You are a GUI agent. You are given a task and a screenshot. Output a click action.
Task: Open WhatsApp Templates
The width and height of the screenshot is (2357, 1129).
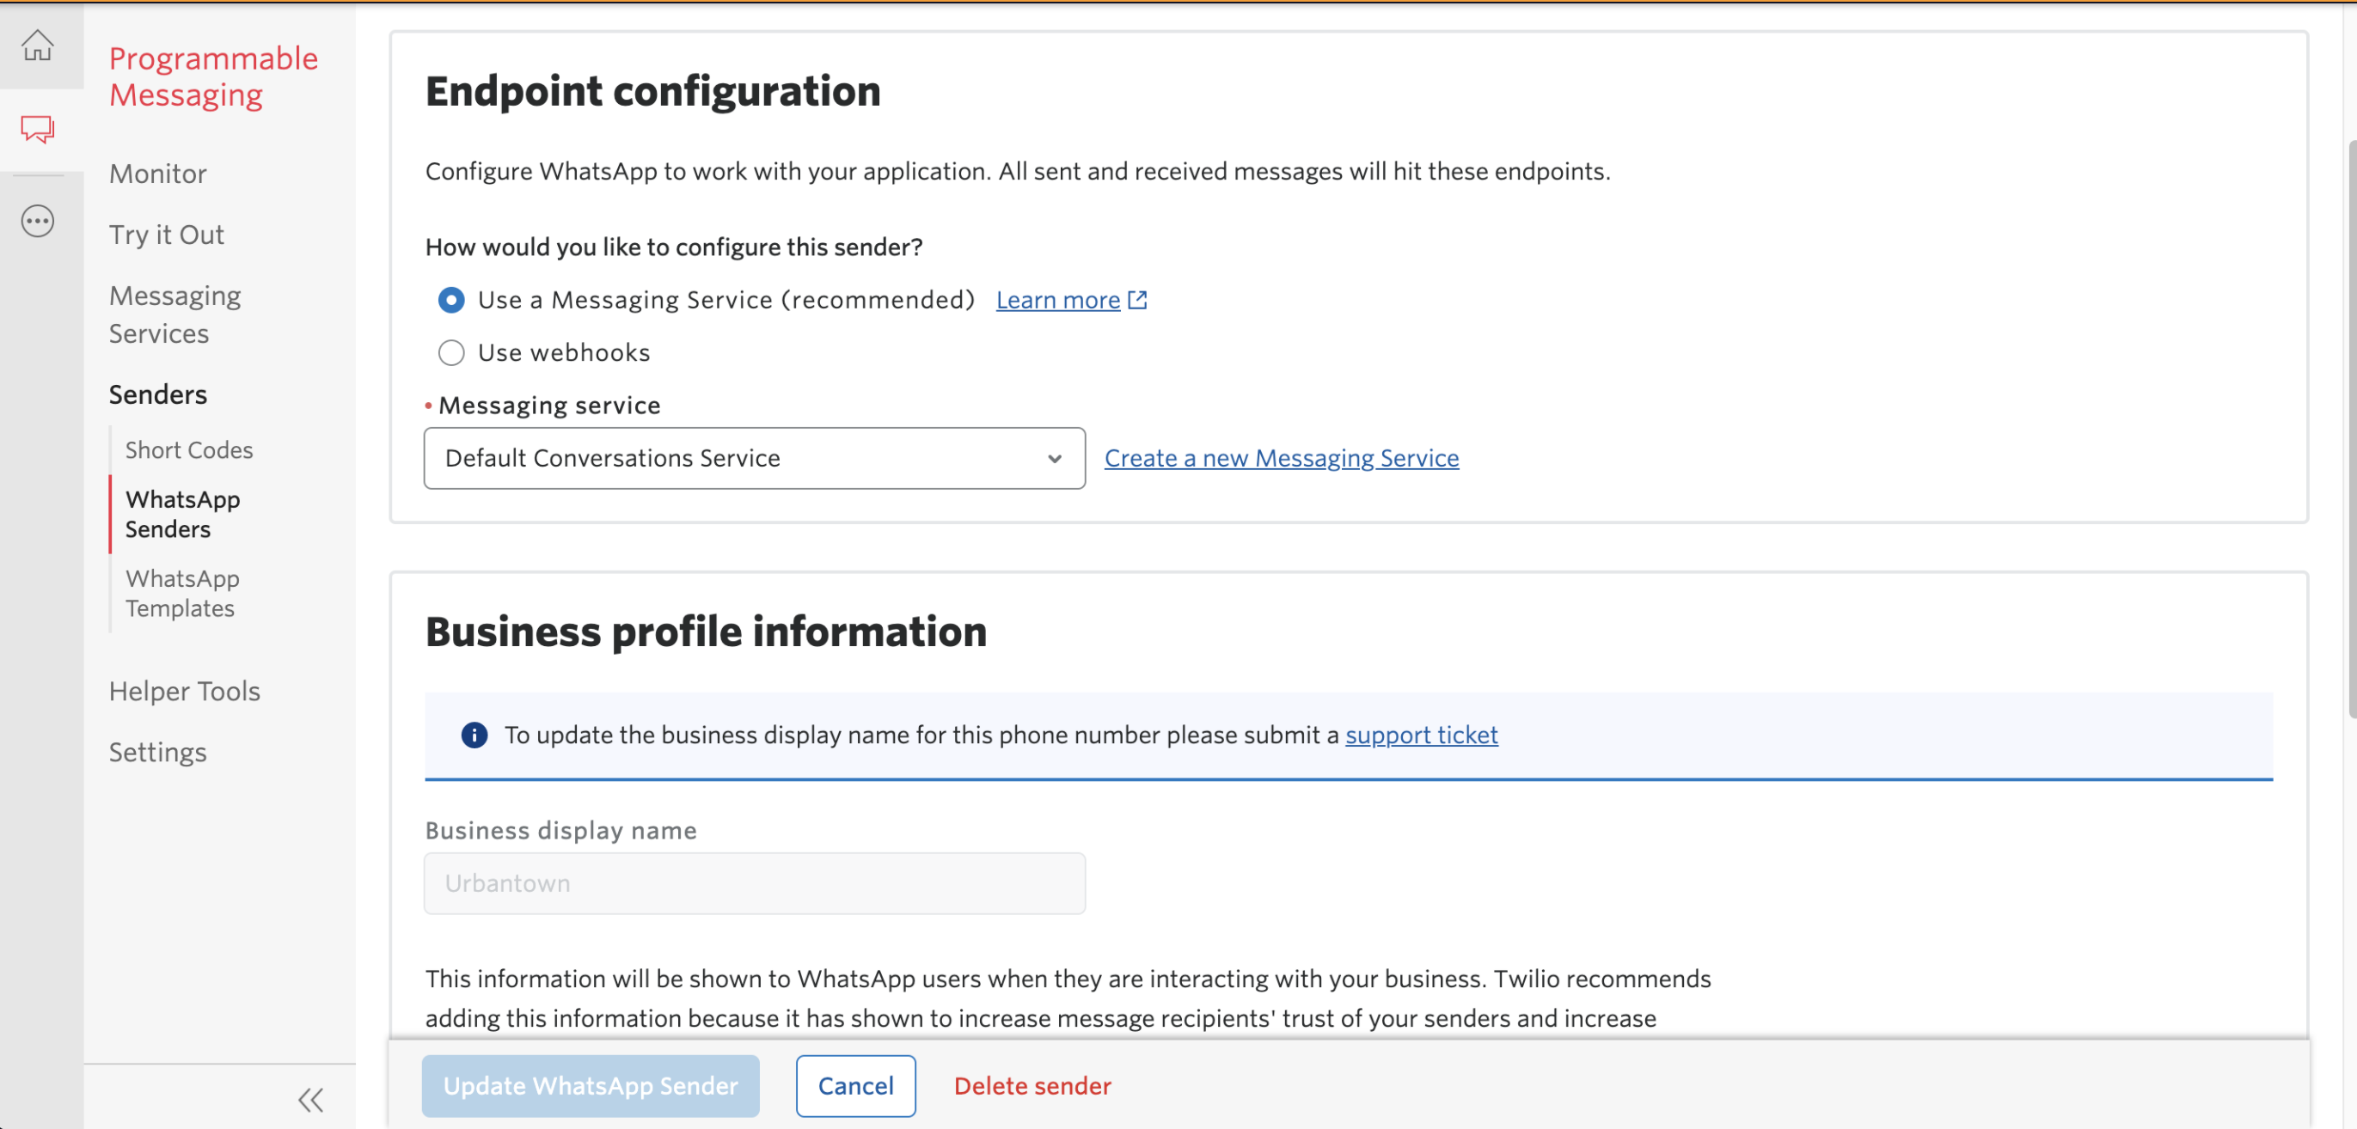181,593
